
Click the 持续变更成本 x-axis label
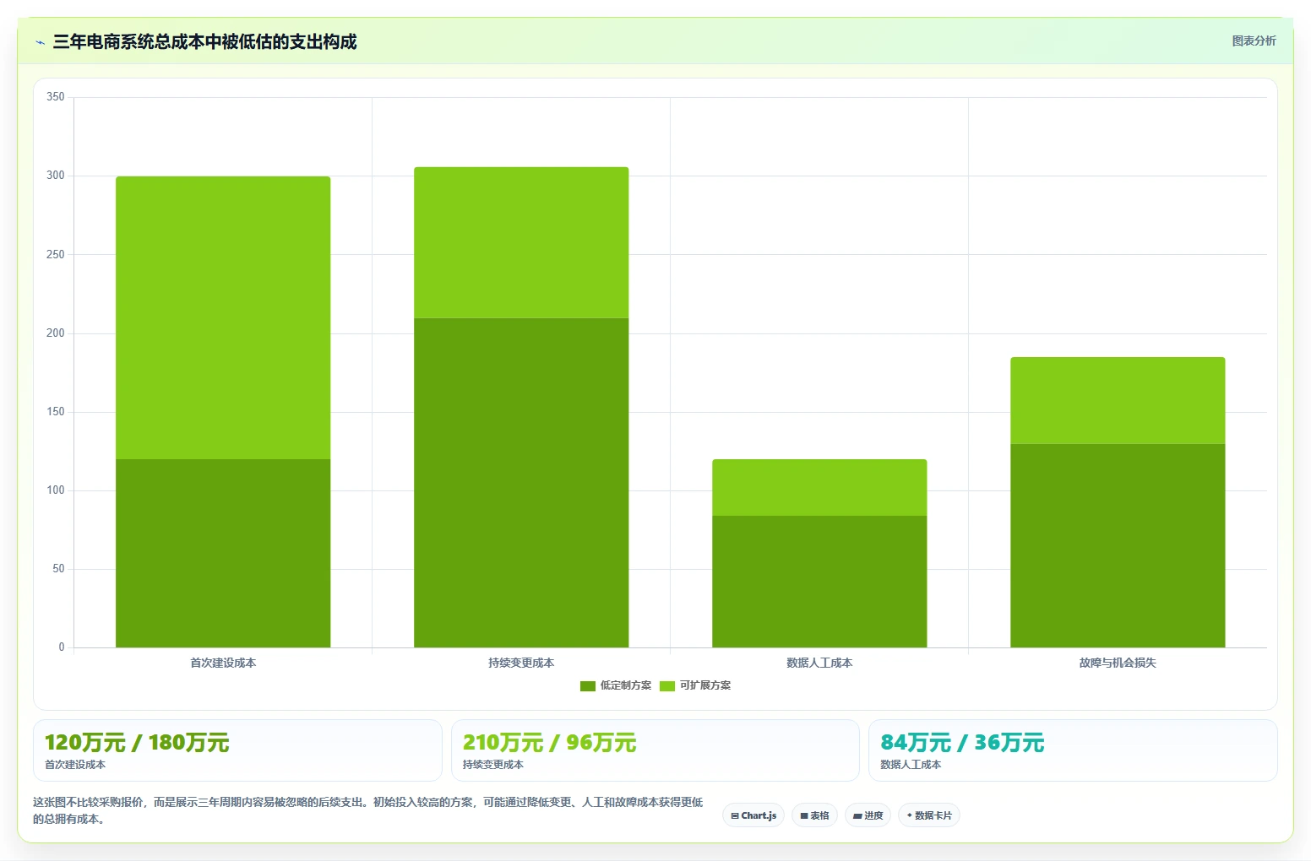coord(521,663)
